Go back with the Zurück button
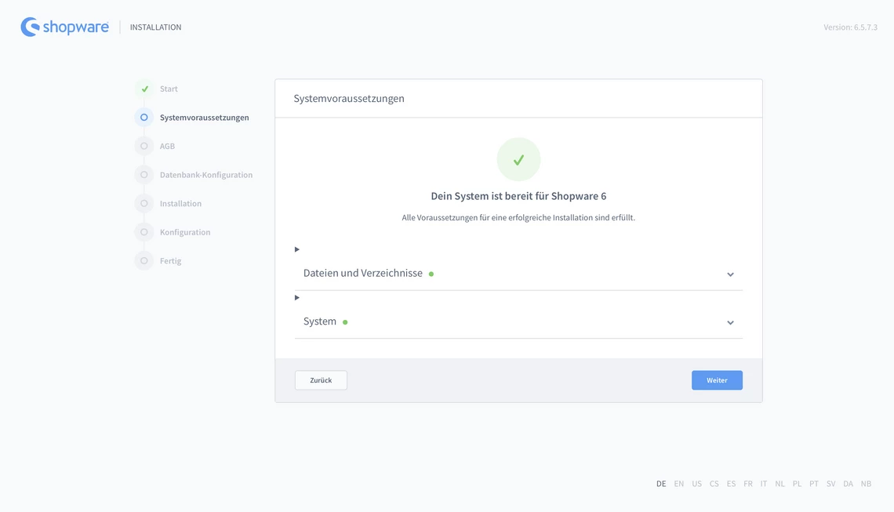Screen dimensions: 894x512 (321, 380)
